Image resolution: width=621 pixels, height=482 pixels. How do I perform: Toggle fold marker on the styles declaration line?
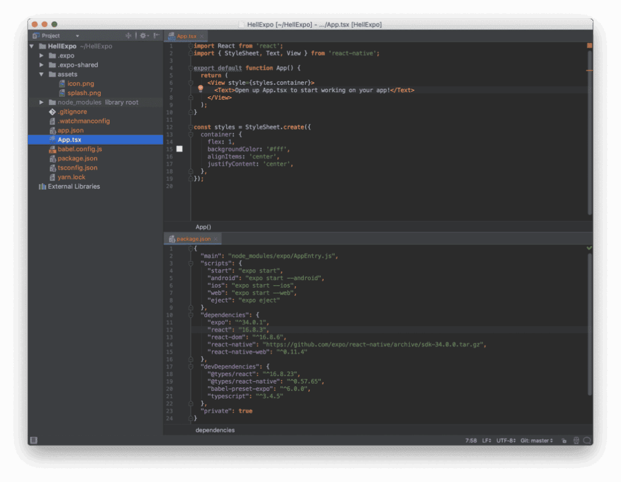190,127
